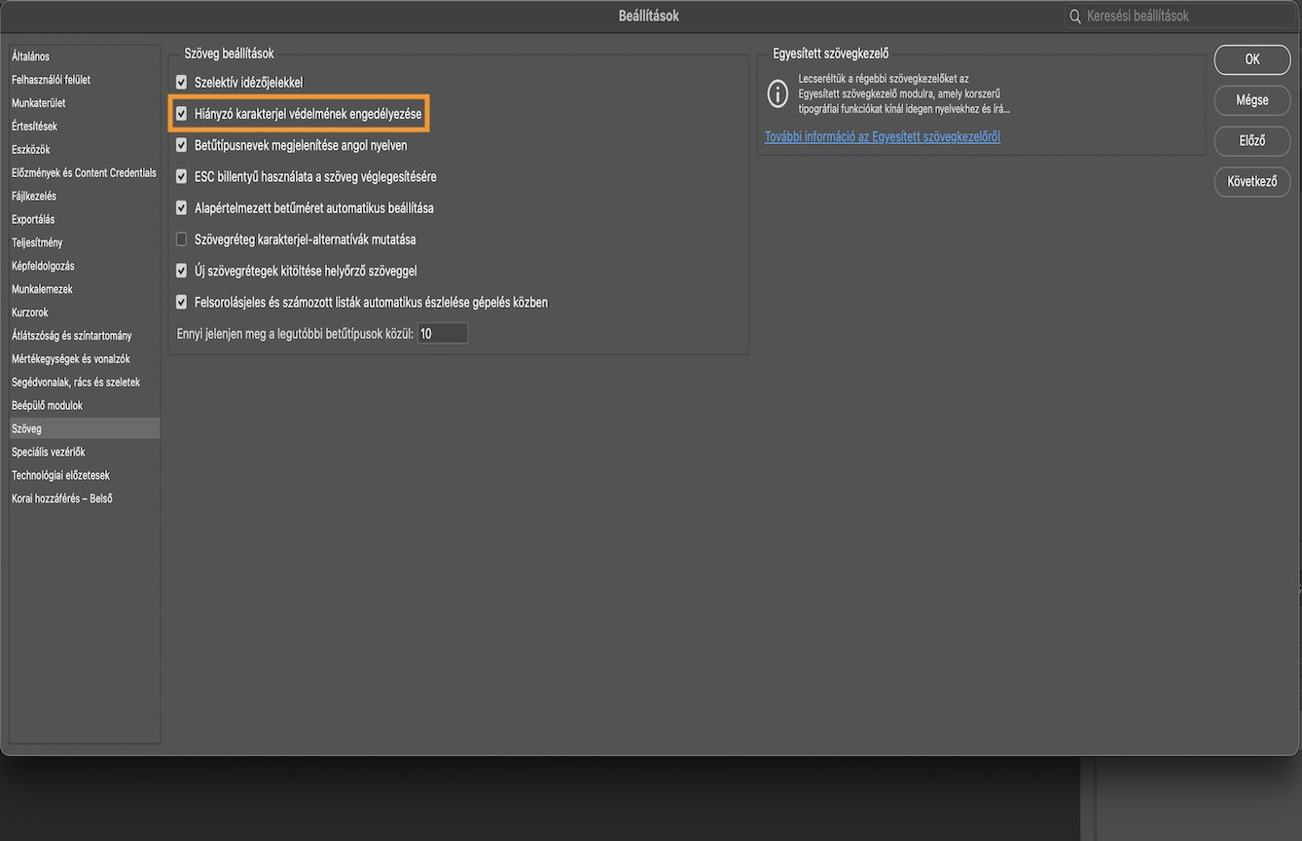Image resolution: width=1302 pixels, height=841 pixels.
Task: Click the Következő button
Action: click(x=1251, y=181)
